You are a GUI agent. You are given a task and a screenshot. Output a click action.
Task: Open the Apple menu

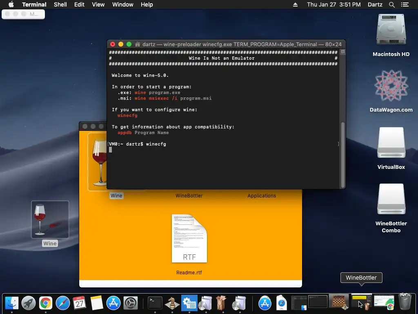11,4
